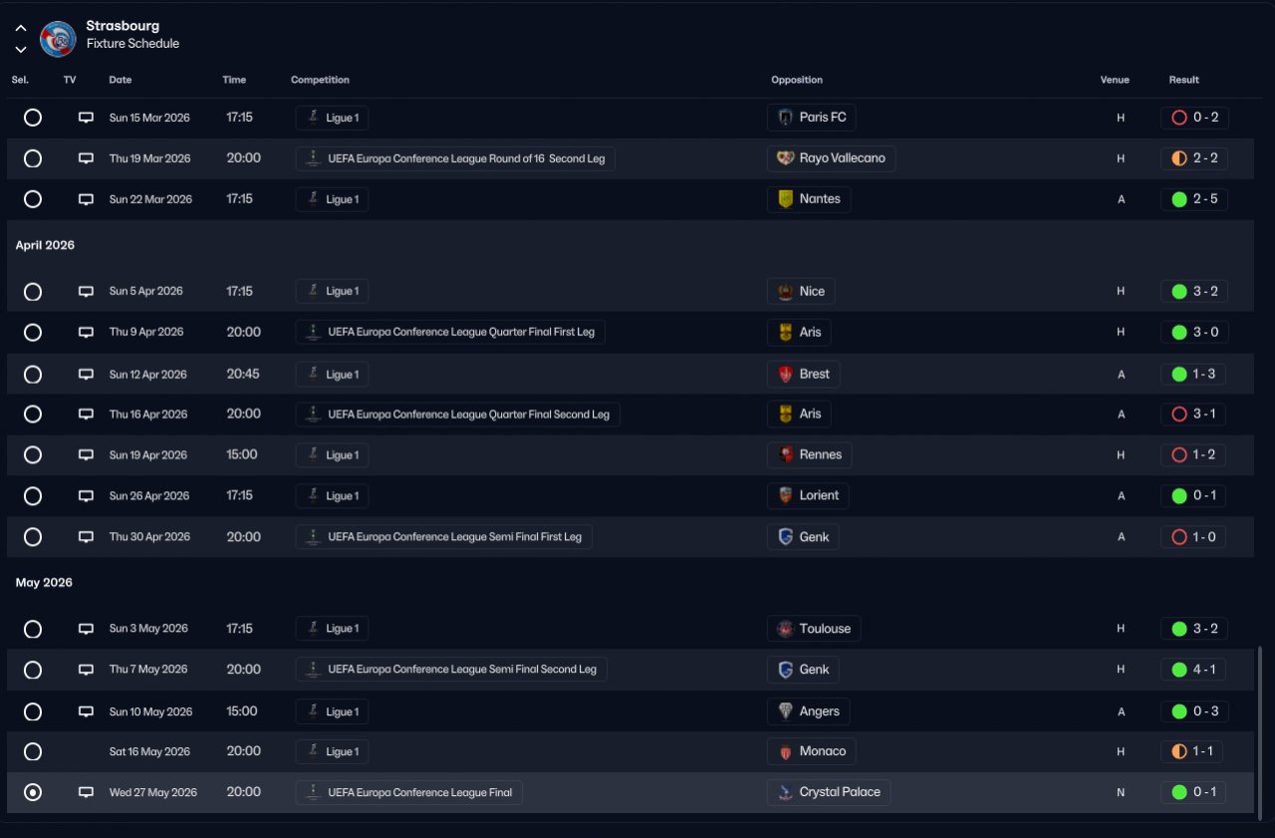Click the TV column header
Screen dimensions: 1275x838
click(70, 80)
